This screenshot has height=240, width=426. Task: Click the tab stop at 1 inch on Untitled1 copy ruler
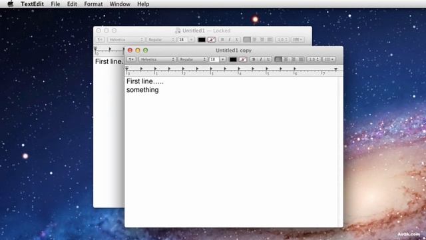tap(155, 69)
